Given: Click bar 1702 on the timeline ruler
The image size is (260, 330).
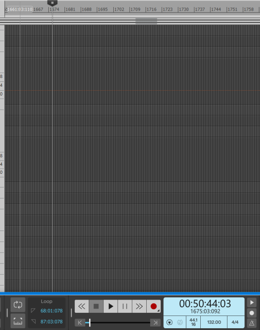Looking at the screenshot, I should click(119, 10).
